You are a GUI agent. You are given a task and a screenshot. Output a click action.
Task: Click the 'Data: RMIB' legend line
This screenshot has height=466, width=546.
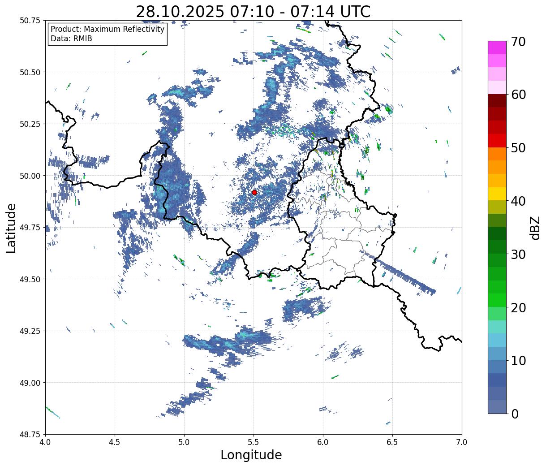coord(71,39)
